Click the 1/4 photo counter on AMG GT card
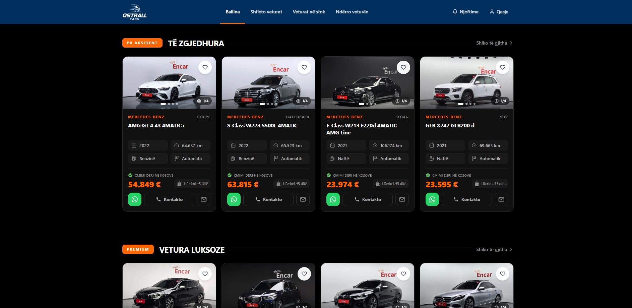 coord(203,101)
